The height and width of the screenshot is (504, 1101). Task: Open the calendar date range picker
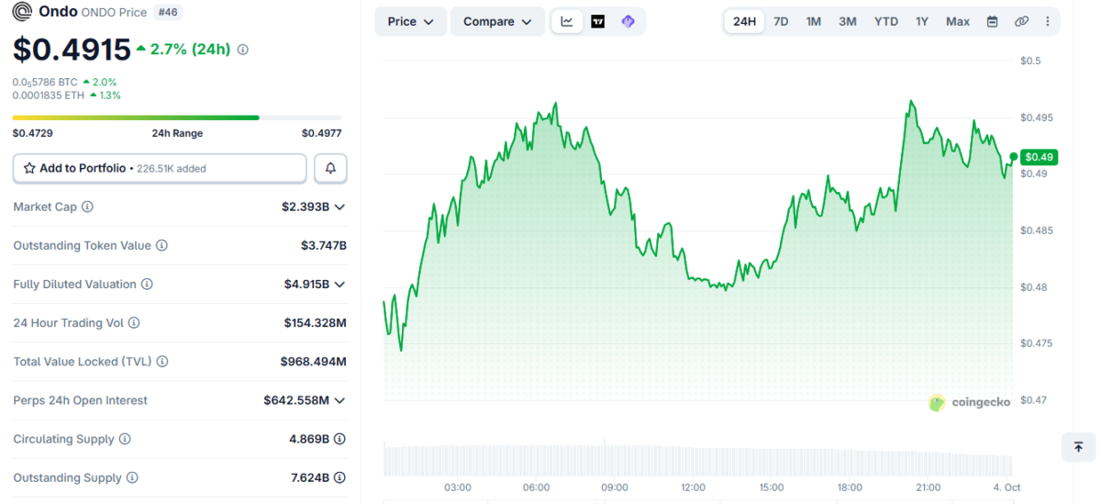(992, 21)
